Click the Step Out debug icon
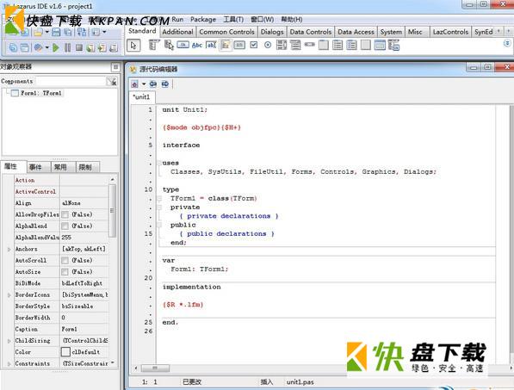 114,48
